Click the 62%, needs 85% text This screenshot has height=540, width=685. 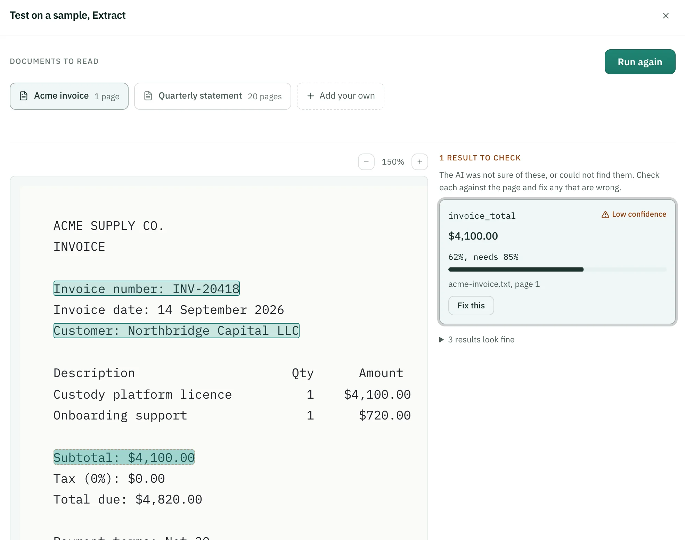(483, 257)
